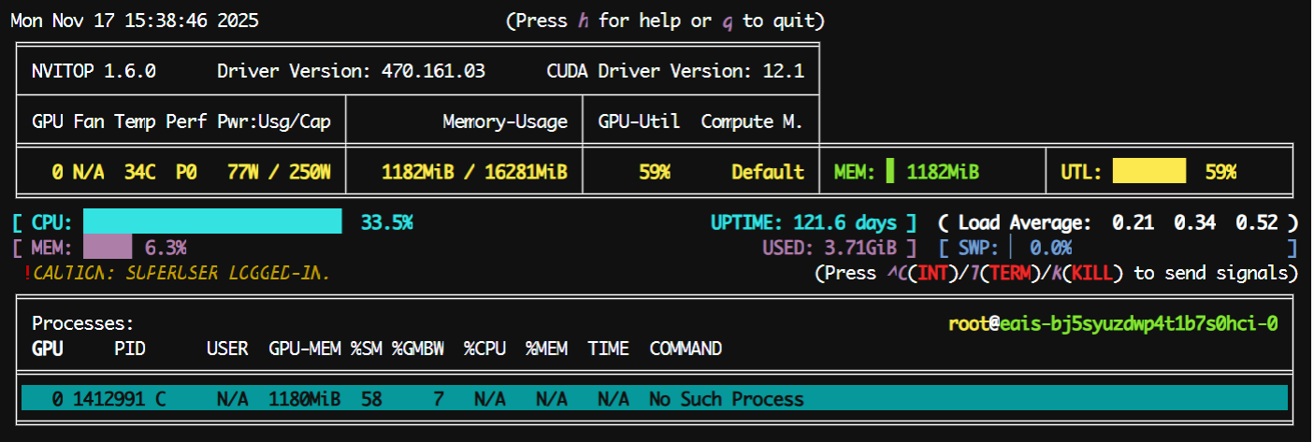Click the USED: 3.71GiB text
Image resolution: width=1314 pixels, height=442 pixels.
830,248
